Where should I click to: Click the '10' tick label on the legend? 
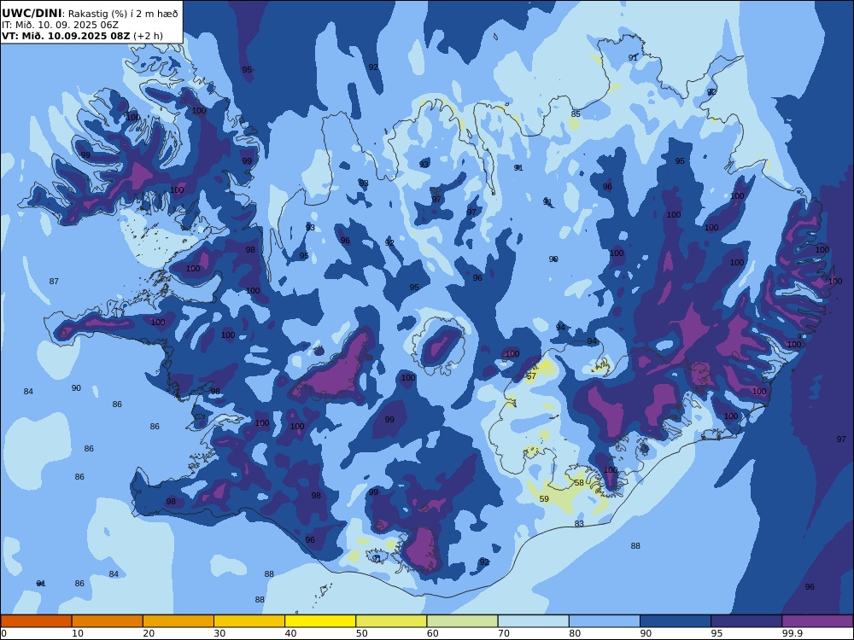click(x=78, y=633)
